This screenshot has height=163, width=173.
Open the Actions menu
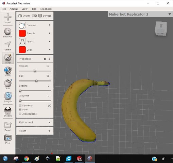14,9
